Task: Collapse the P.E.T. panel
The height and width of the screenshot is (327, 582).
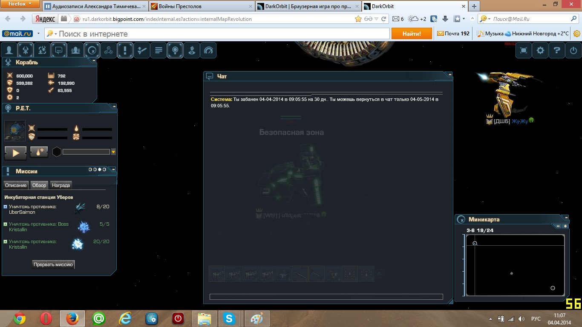Action: [114, 106]
